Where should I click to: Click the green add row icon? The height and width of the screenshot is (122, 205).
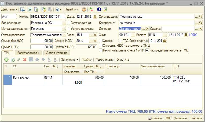pos(6,60)
